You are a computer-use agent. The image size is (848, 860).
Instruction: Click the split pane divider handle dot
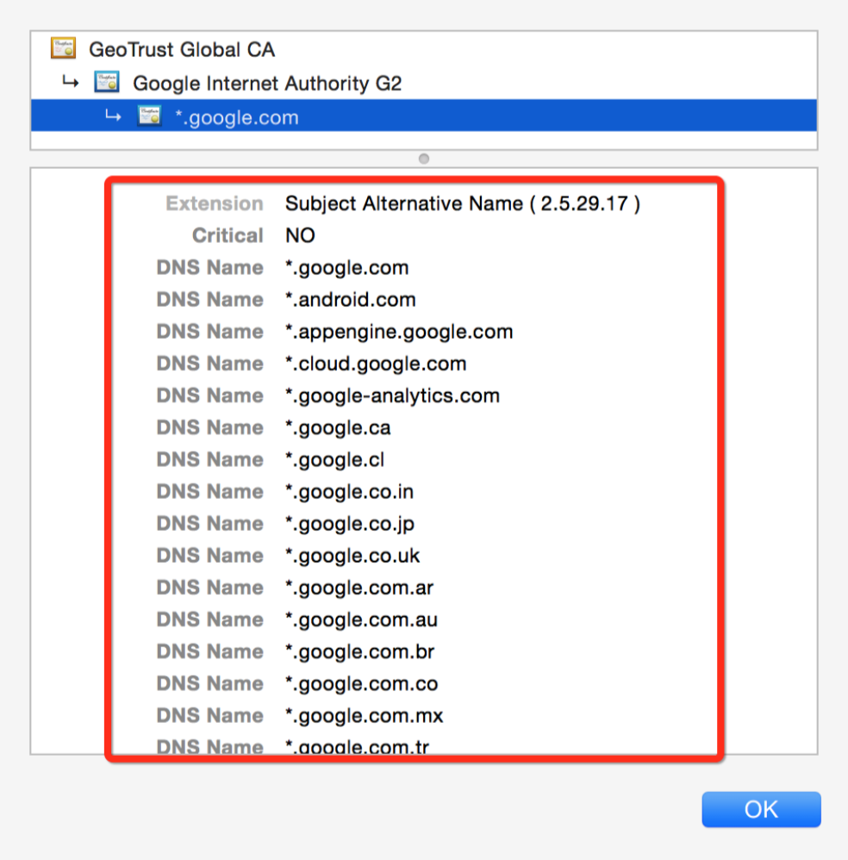pyautogui.click(x=424, y=159)
